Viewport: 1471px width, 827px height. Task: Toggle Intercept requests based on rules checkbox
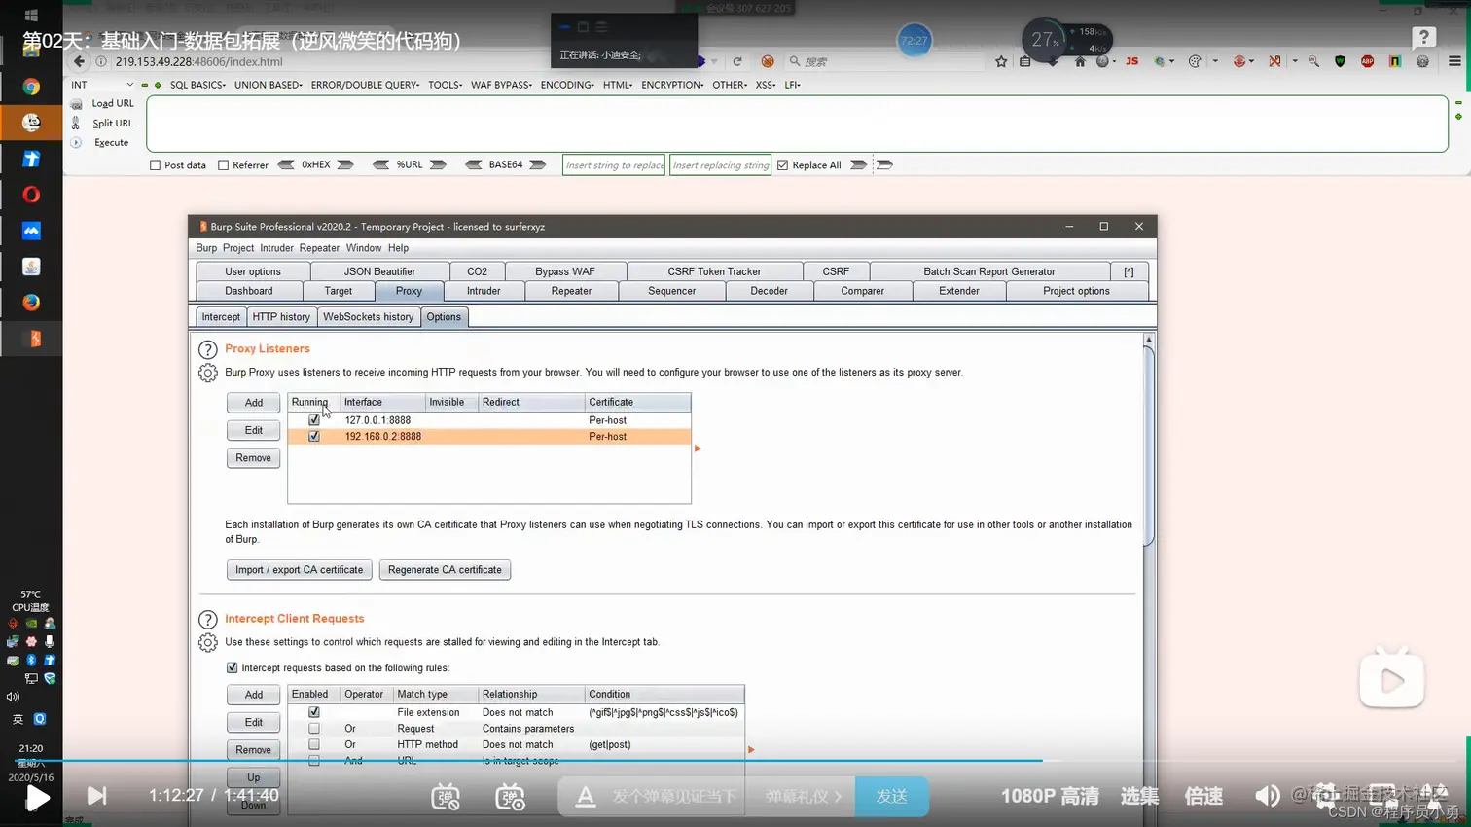point(232,667)
